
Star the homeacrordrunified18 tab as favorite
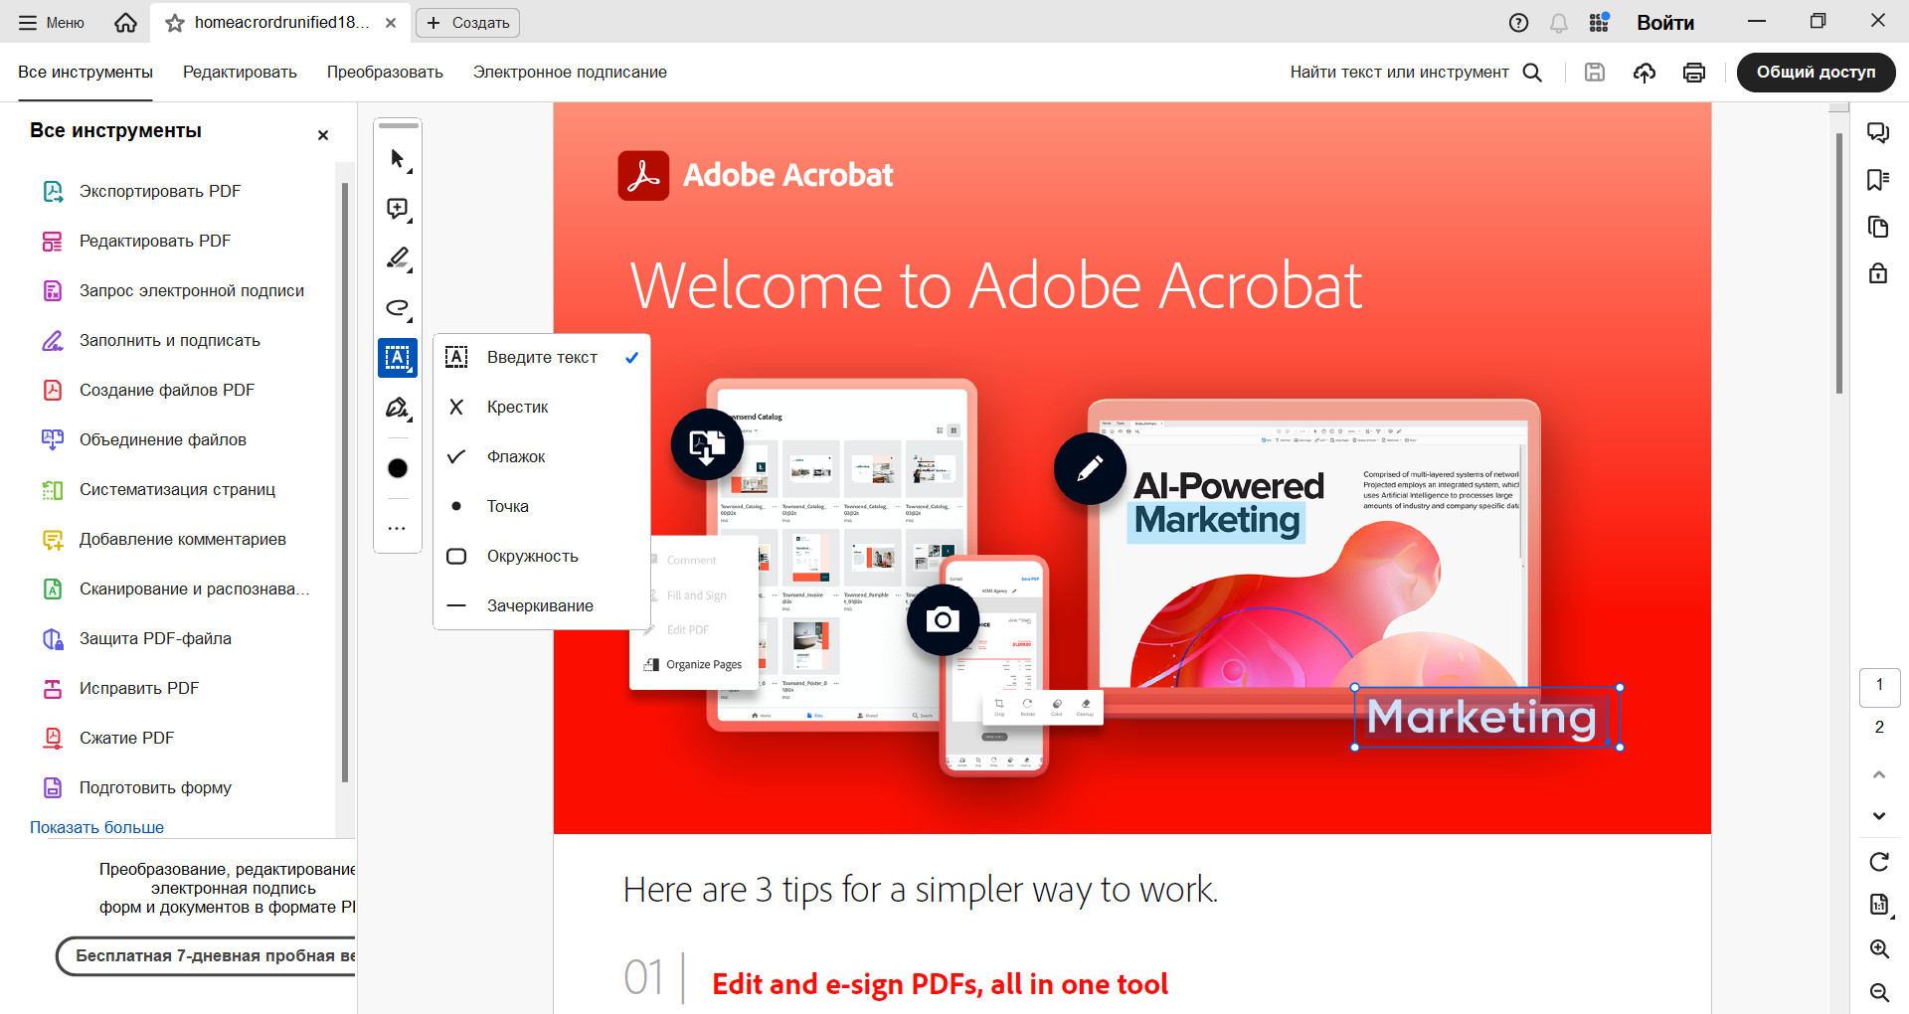coord(175,23)
